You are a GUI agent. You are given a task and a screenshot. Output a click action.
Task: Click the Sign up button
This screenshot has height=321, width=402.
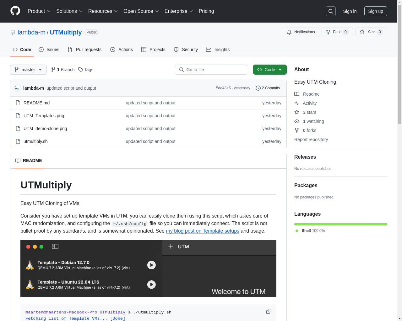(376, 11)
